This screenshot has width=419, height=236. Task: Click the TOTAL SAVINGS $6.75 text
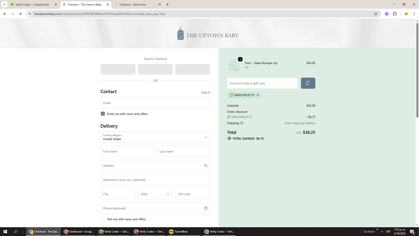coord(248,138)
